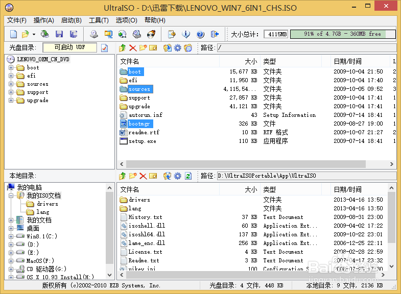Viewport: 401px width, 294px height.
Task: Click Rename icon in local directory toolbar
Action: click(153, 176)
